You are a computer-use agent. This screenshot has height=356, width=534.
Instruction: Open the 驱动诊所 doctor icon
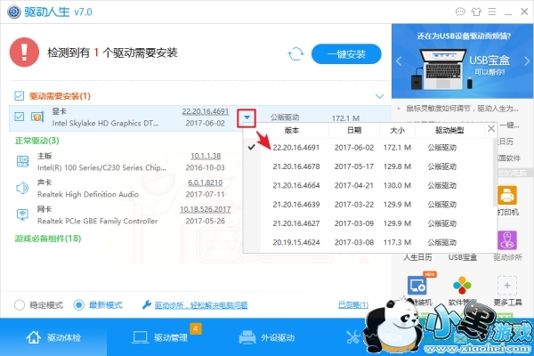pyautogui.click(x=507, y=240)
